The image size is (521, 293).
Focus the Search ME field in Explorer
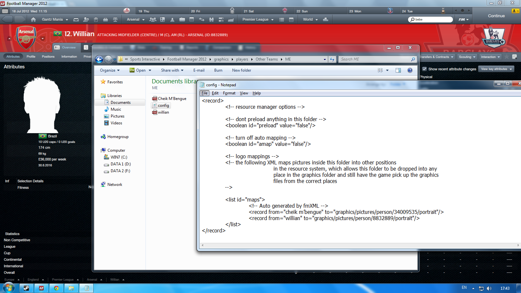point(377,59)
